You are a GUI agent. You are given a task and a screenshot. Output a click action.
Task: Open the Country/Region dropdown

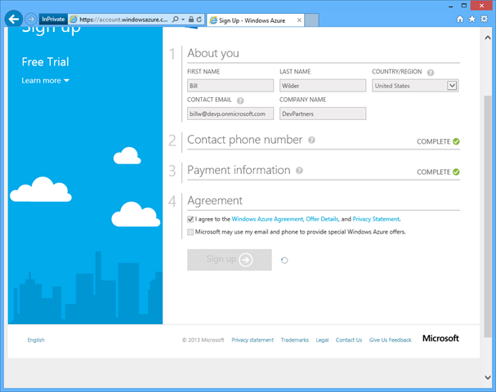452,85
